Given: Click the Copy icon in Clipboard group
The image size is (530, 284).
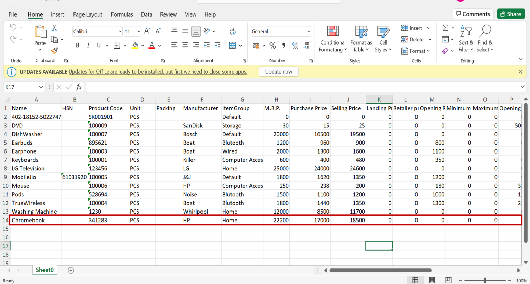Looking at the screenshot, I should (x=54, y=39).
